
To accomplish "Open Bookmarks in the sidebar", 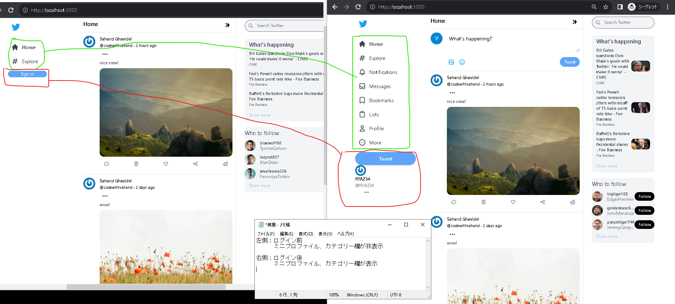I will click(376, 100).
